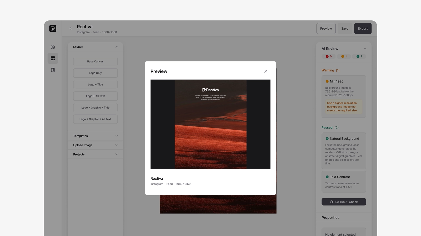Click the canvas artwork behind the dialog
Screen dimensions: 421x236
[x=218, y=204]
